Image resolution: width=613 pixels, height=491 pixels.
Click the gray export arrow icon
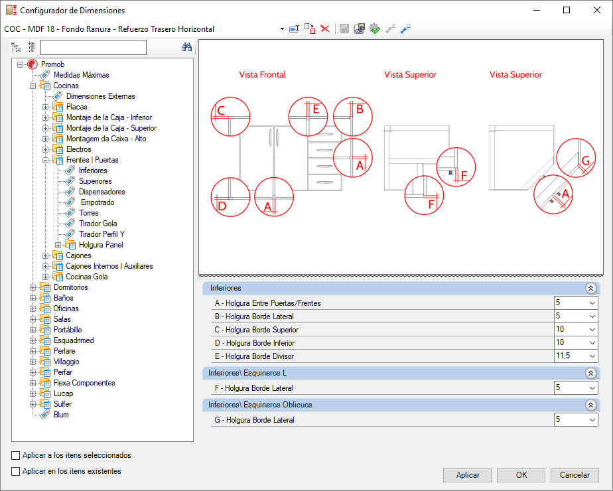(x=390, y=29)
